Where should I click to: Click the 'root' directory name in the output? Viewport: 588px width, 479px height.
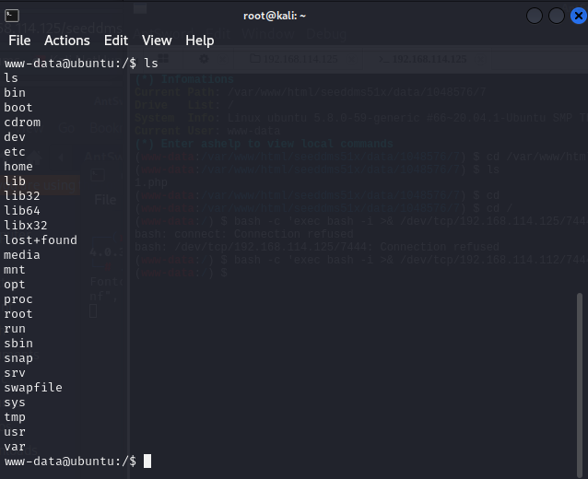pyautogui.click(x=18, y=314)
